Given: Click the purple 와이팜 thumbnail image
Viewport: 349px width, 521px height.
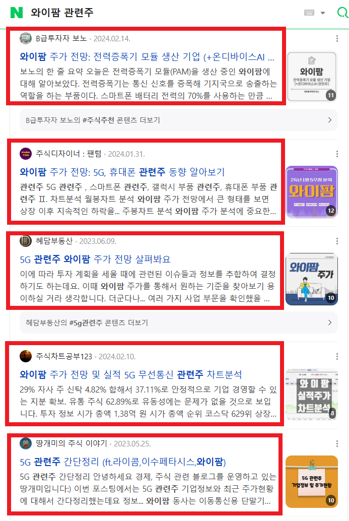Looking at the screenshot, I should pyautogui.click(x=311, y=191).
